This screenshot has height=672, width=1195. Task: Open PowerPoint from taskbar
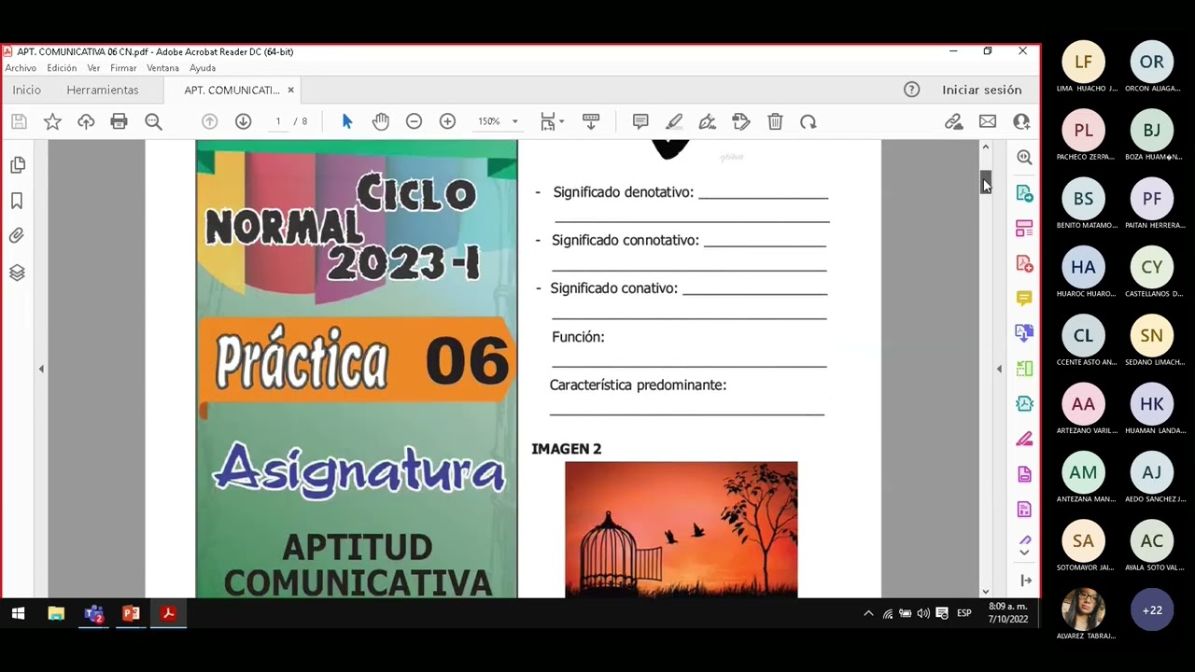pos(131,613)
